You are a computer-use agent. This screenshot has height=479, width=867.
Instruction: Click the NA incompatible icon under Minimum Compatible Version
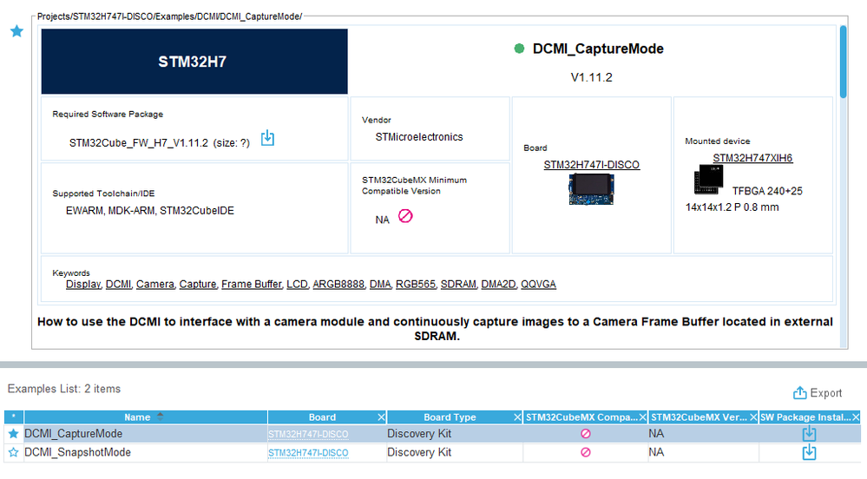point(405,216)
